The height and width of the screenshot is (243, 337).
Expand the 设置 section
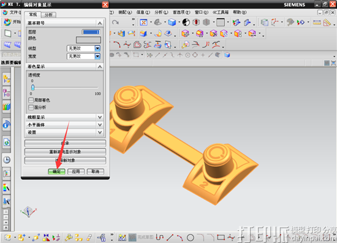pyautogui.click(x=64, y=133)
